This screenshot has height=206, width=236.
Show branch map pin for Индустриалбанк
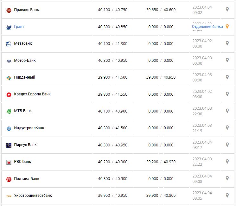[x=227, y=128]
